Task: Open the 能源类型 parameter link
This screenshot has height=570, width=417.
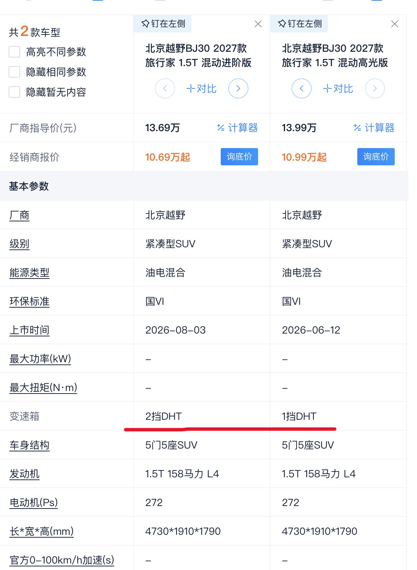Action: [29, 273]
